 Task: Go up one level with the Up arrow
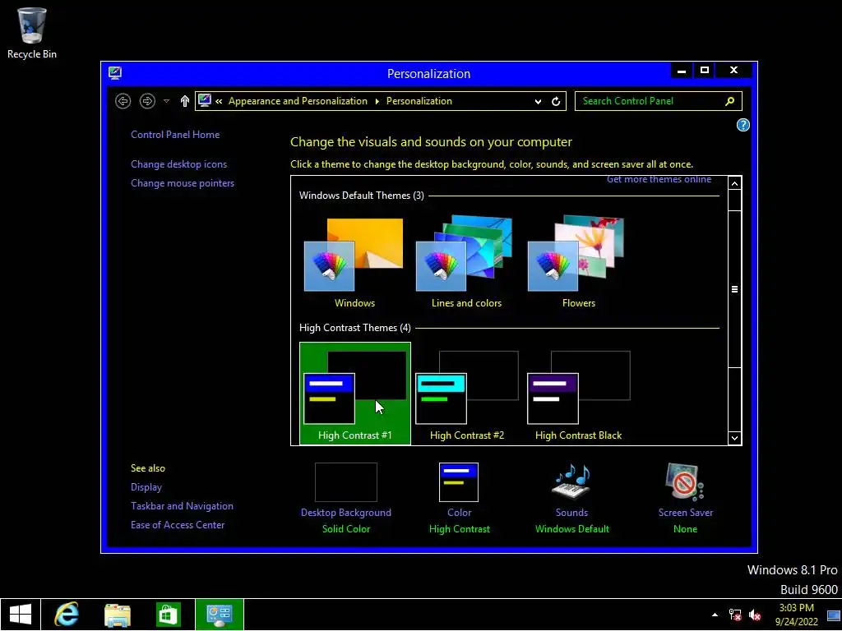pos(185,101)
